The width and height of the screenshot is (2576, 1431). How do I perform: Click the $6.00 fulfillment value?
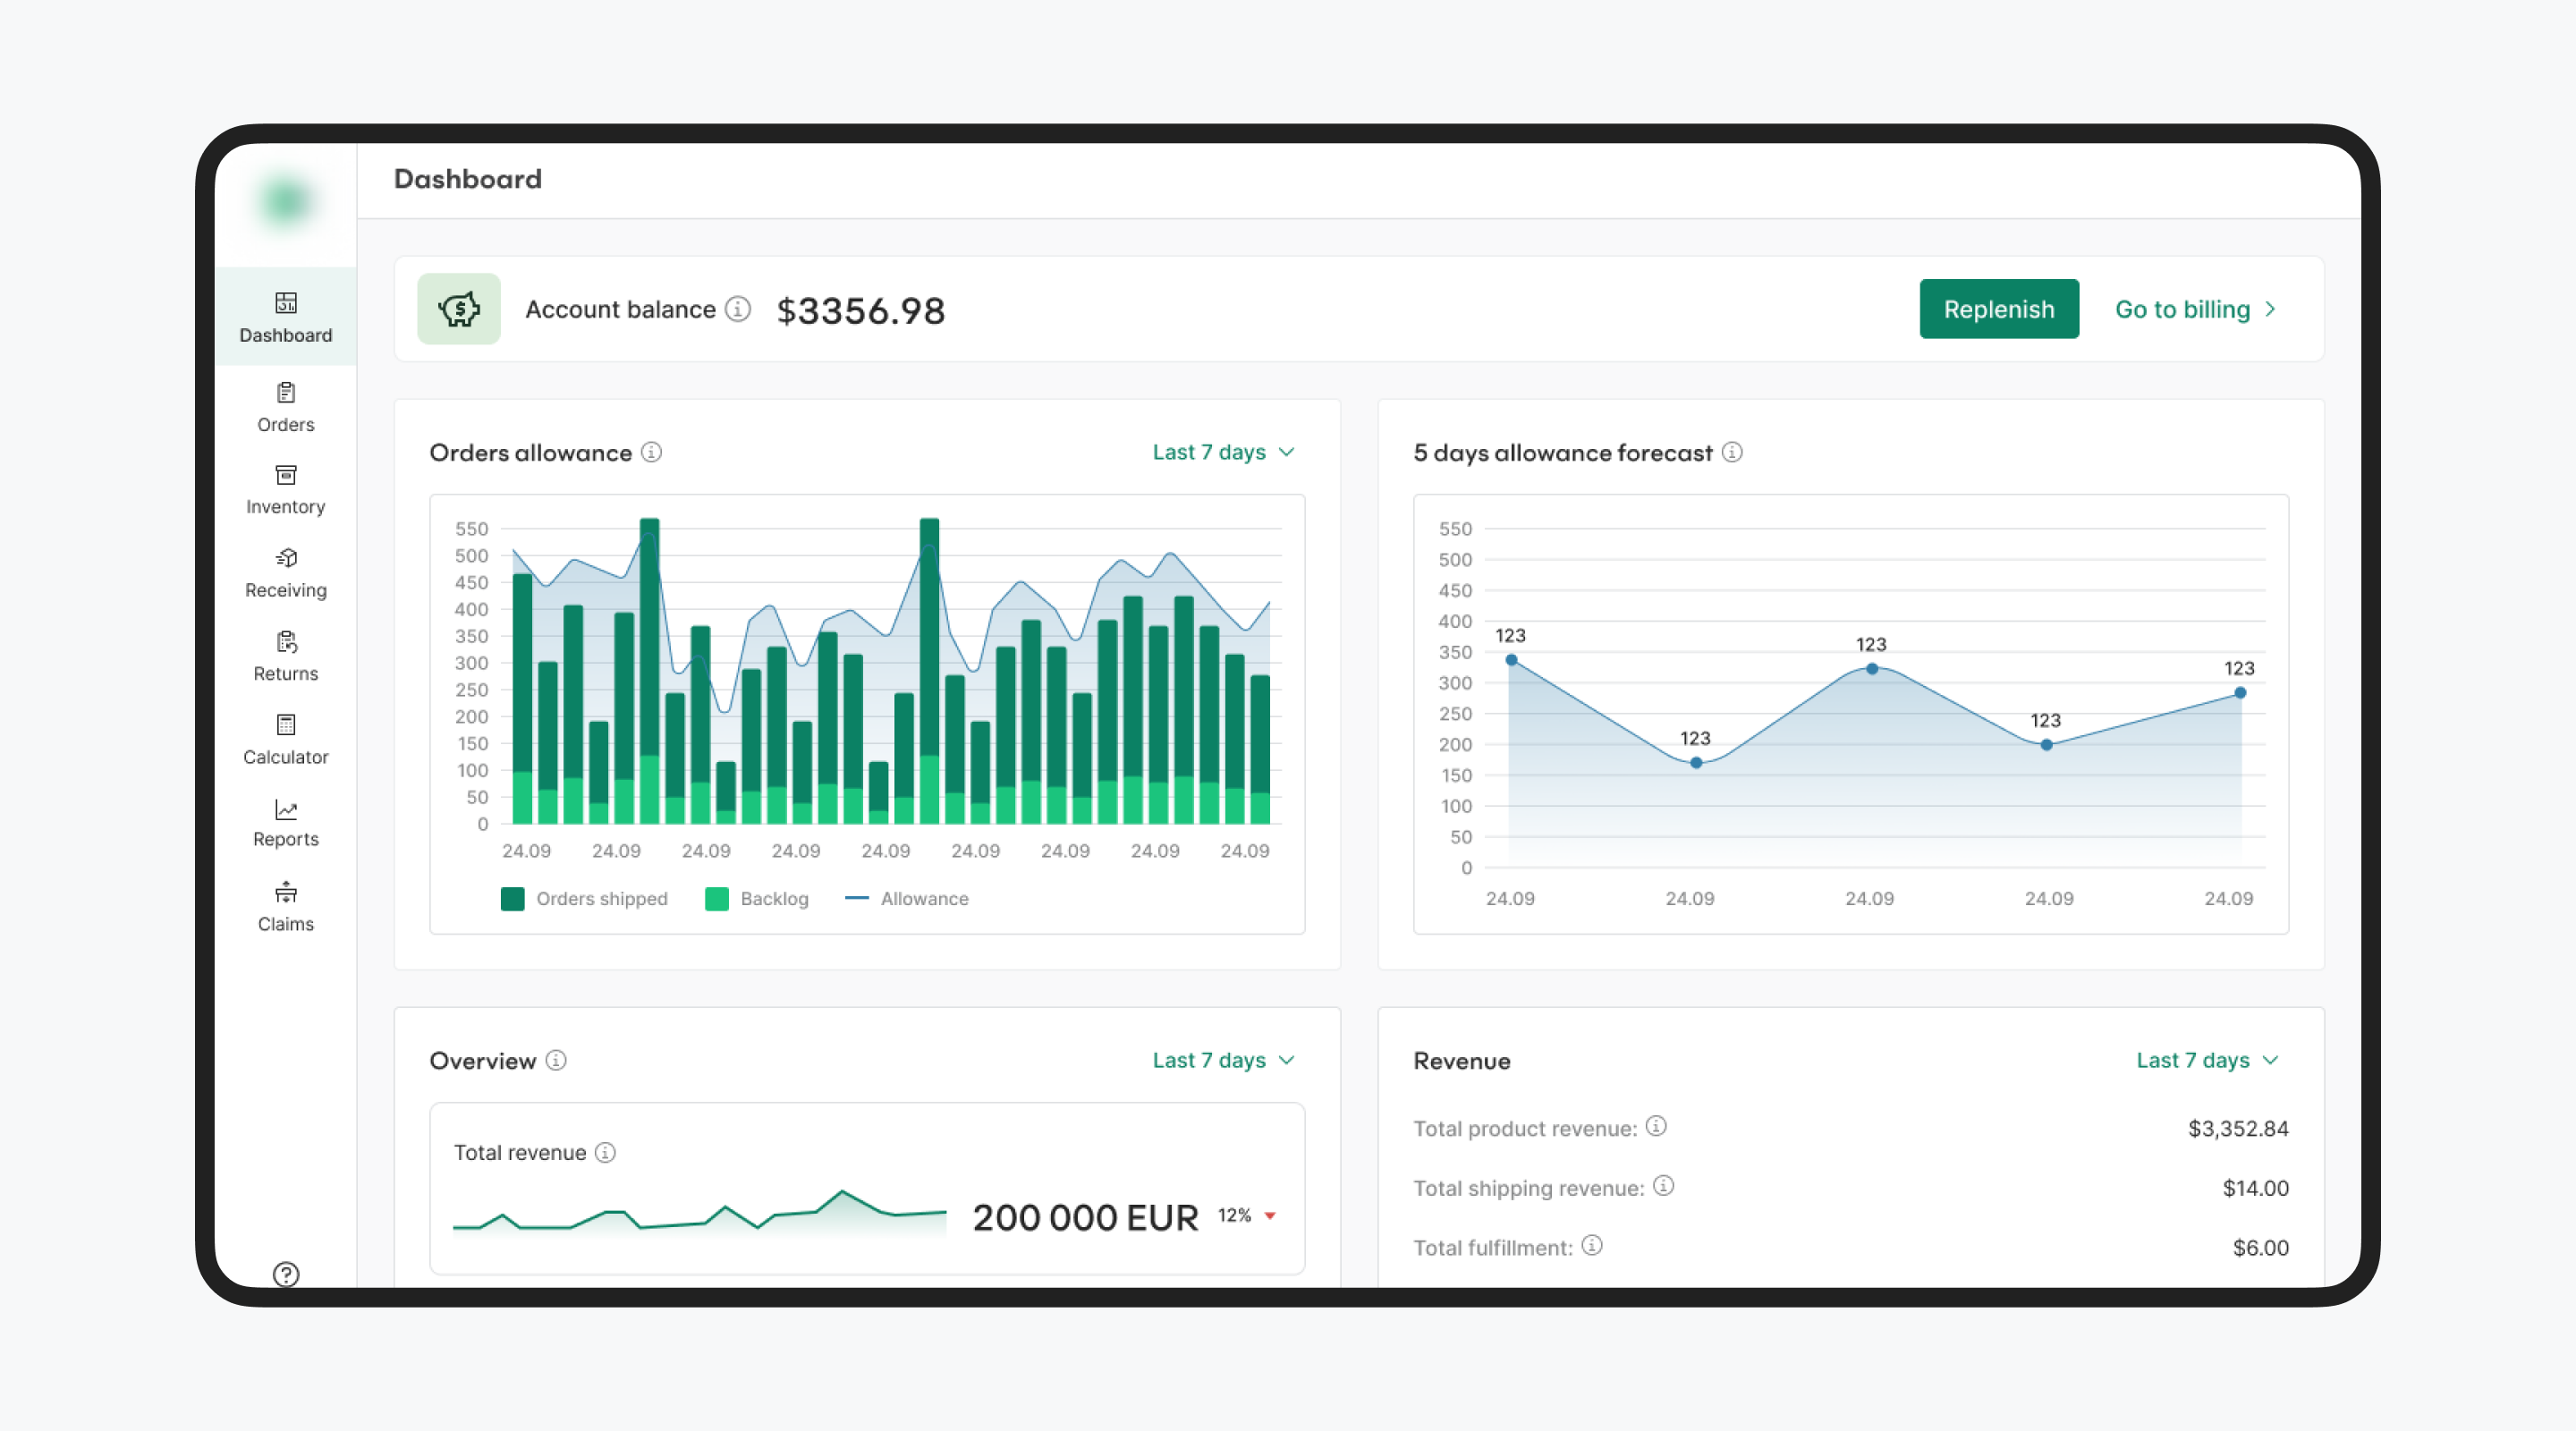click(2260, 1247)
